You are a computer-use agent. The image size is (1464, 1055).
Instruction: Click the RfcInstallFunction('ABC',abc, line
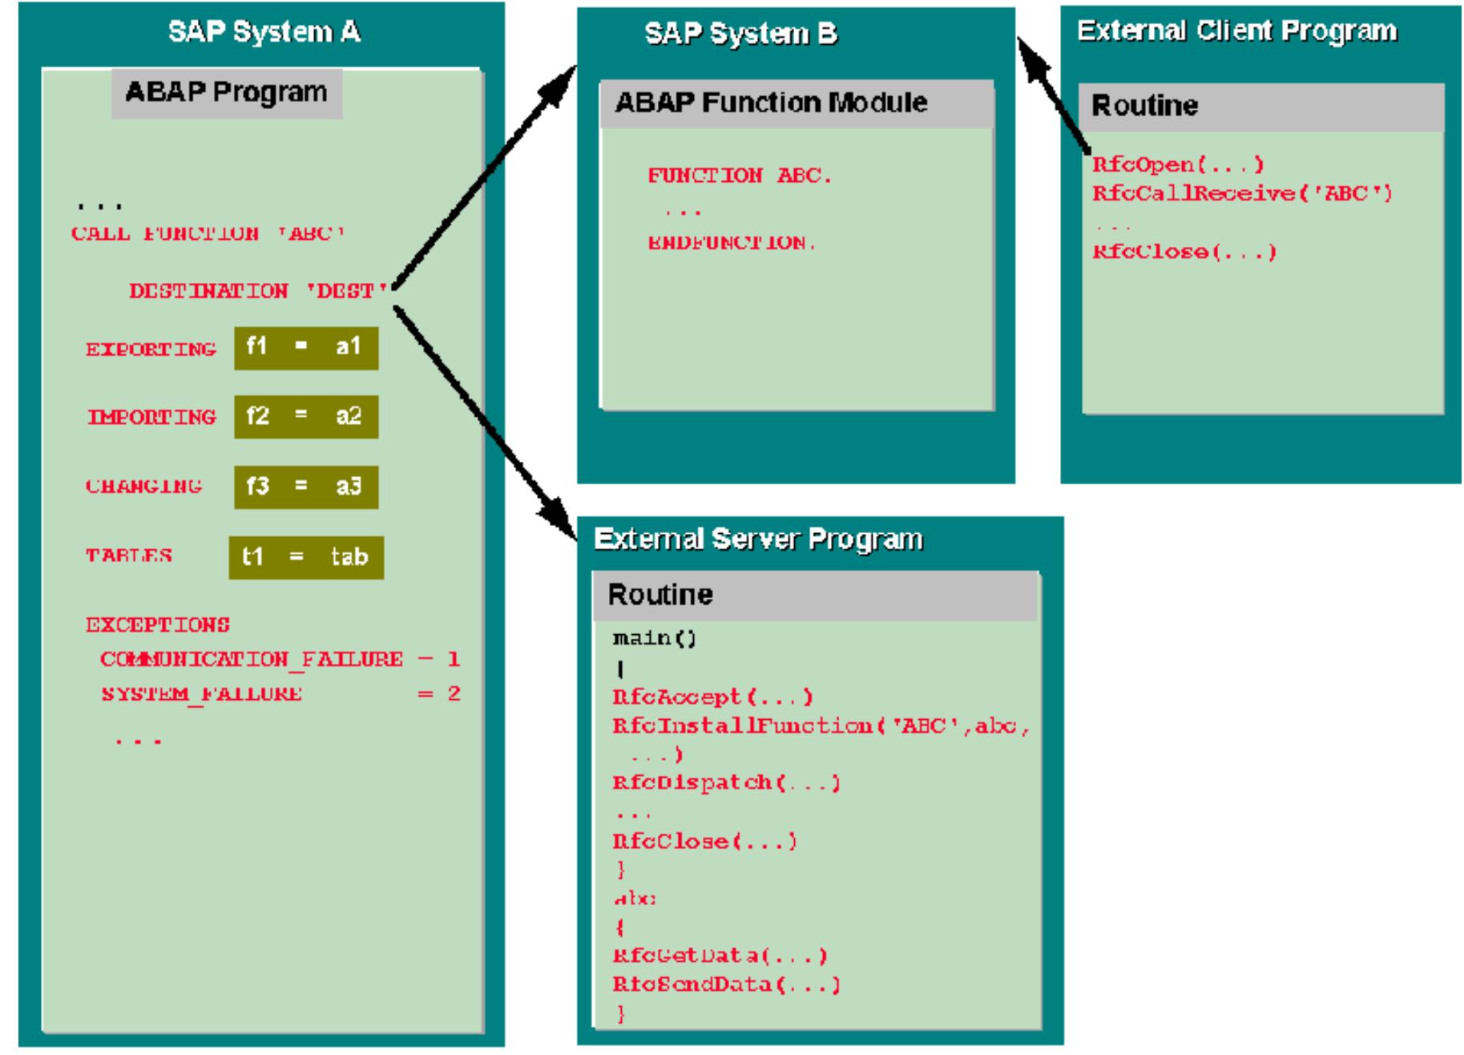click(x=821, y=726)
